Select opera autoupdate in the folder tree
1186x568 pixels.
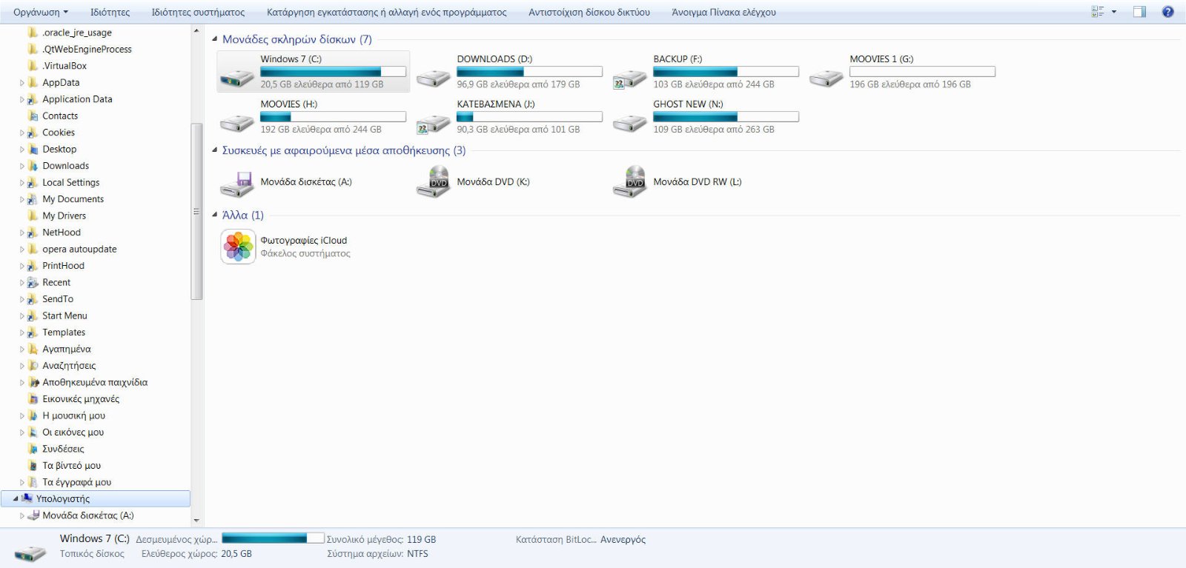[x=79, y=249]
